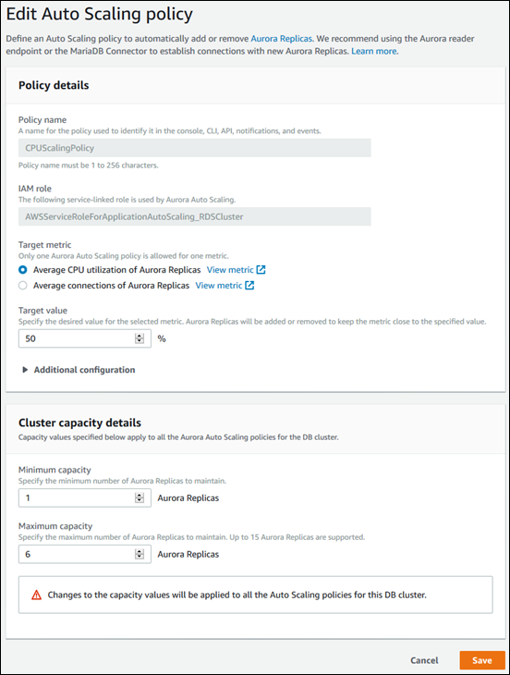Click View metric link for CPU utilization
Viewport: 510px width, 675px height.
[230, 270]
